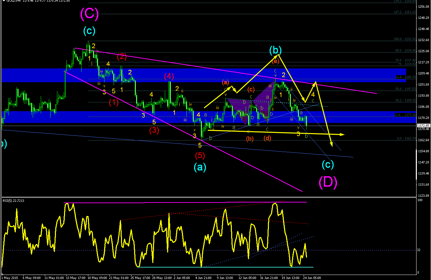Click 1123.88 on the price axis
Image resolution: width=431 pixels, height=280 pixels.
pos(424,196)
